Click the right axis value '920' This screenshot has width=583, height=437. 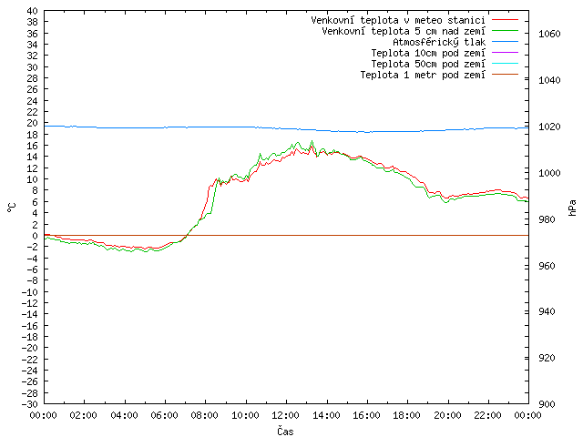[x=547, y=358]
